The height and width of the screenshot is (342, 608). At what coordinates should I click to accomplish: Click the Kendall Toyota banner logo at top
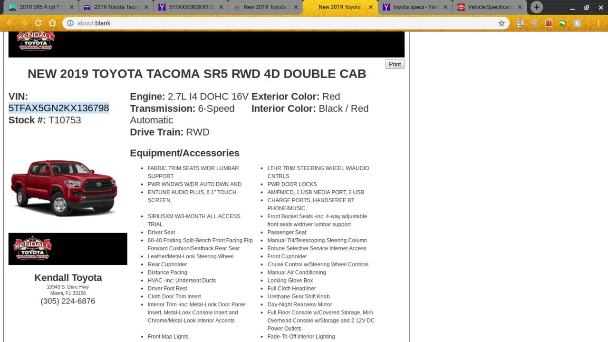pos(36,40)
